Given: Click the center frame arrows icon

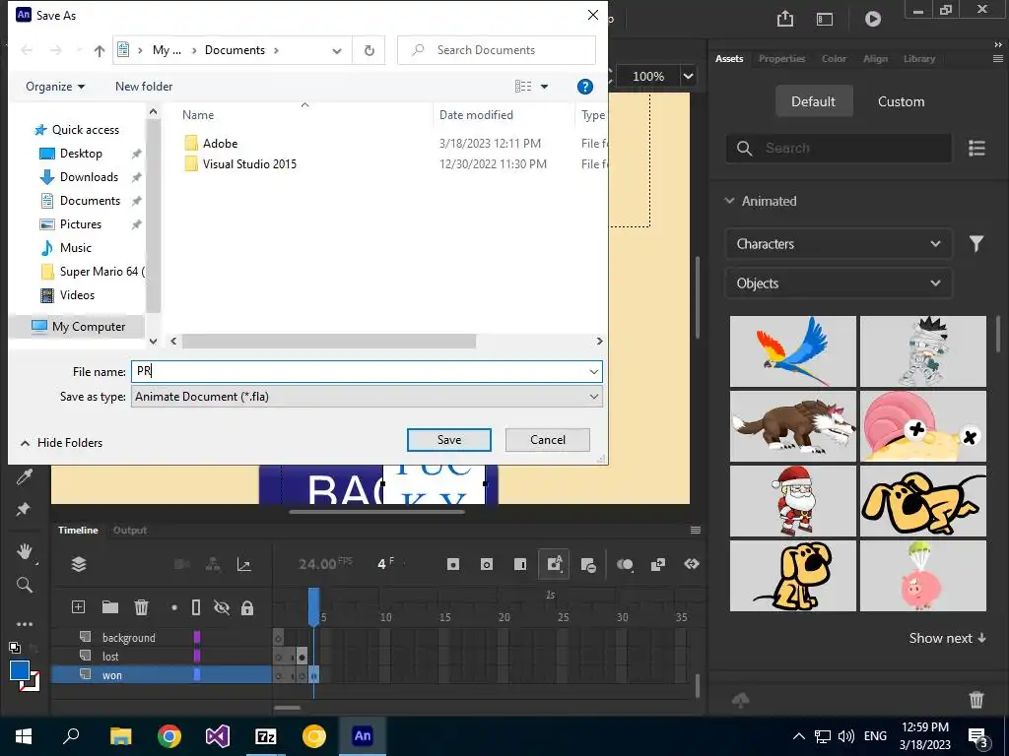Looking at the screenshot, I should 692,564.
